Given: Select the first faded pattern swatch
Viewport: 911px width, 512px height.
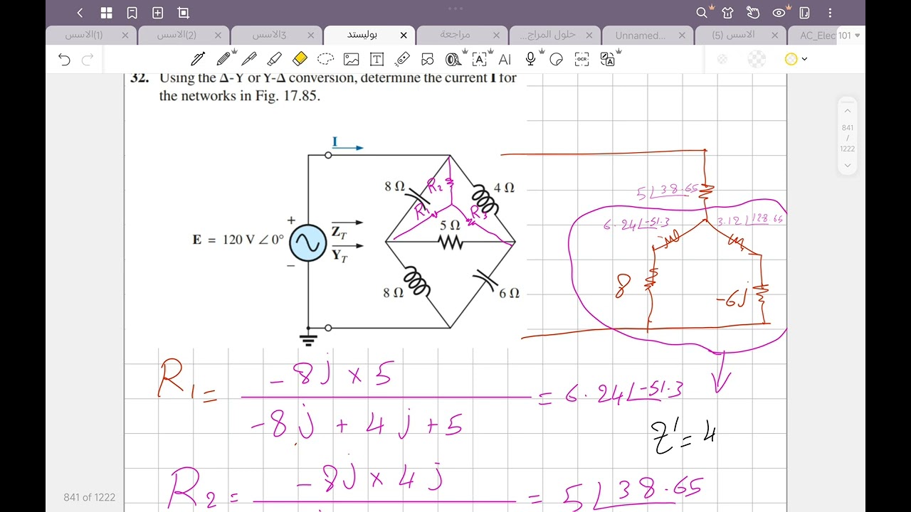Looking at the screenshot, I should tap(722, 59).
